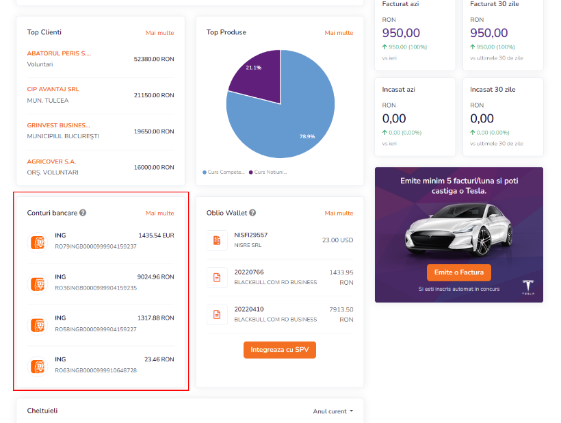Click IBAN RO63INGB0000999910648728
This screenshot has height=423, width=561.
click(96, 370)
